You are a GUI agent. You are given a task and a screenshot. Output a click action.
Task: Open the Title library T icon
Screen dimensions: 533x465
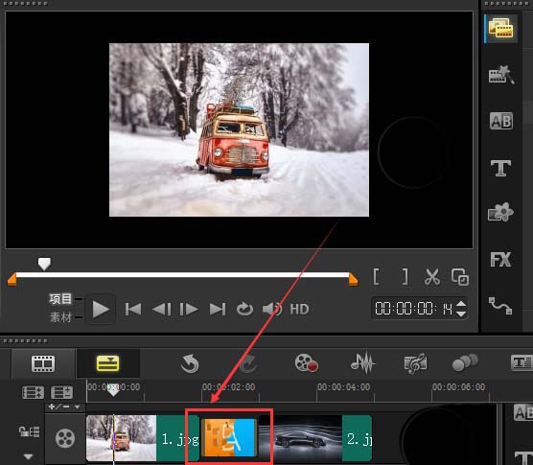tap(500, 168)
